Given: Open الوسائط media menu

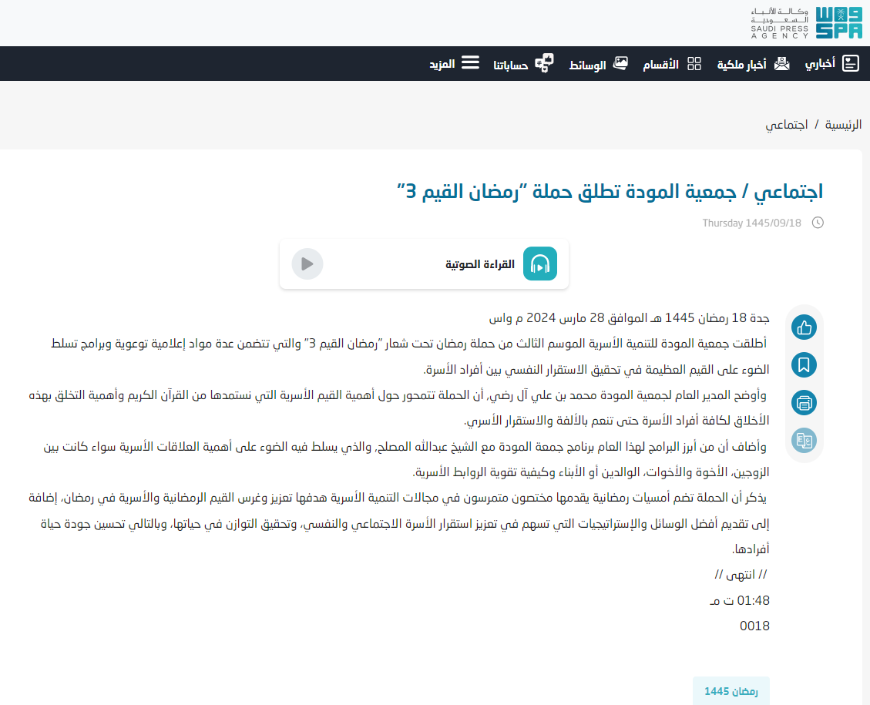Looking at the screenshot, I should tap(588, 65).
